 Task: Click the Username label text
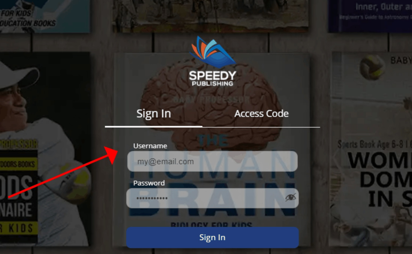(x=150, y=146)
